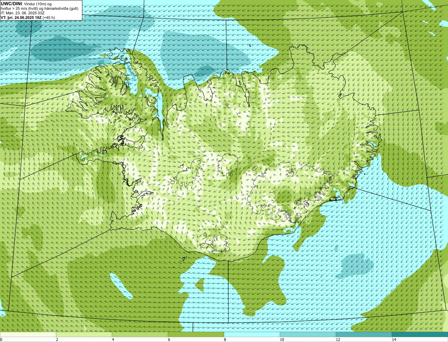This screenshot has width=448, height=342.
Task: Click the 10–12 m/s teal bar segment
Action: [308, 334]
